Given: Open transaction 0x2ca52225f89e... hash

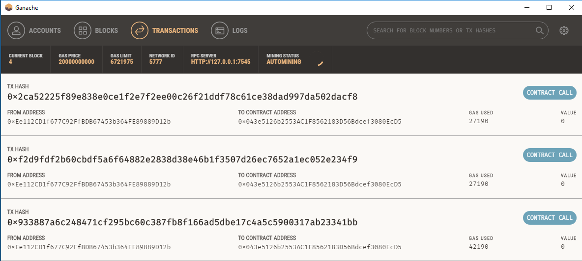Looking at the screenshot, I should point(182,97).
